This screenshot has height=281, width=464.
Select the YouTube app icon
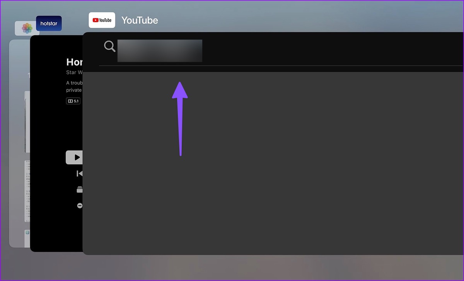(102, 20)
